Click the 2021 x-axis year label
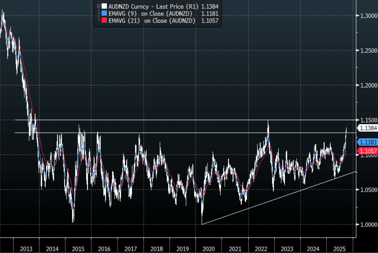Image resolution: width=378 pixels, height=253 pixels. [x=235, y=249]
